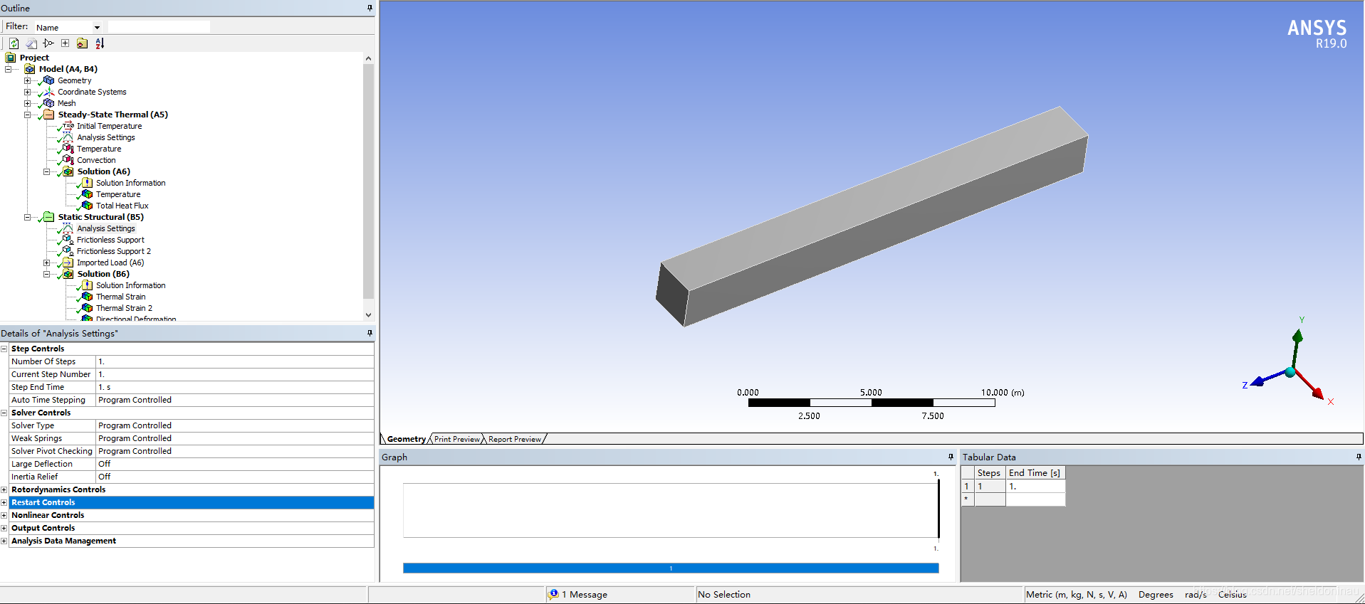
Task: Expand the Mesh tree node
Action: (27, 103)
